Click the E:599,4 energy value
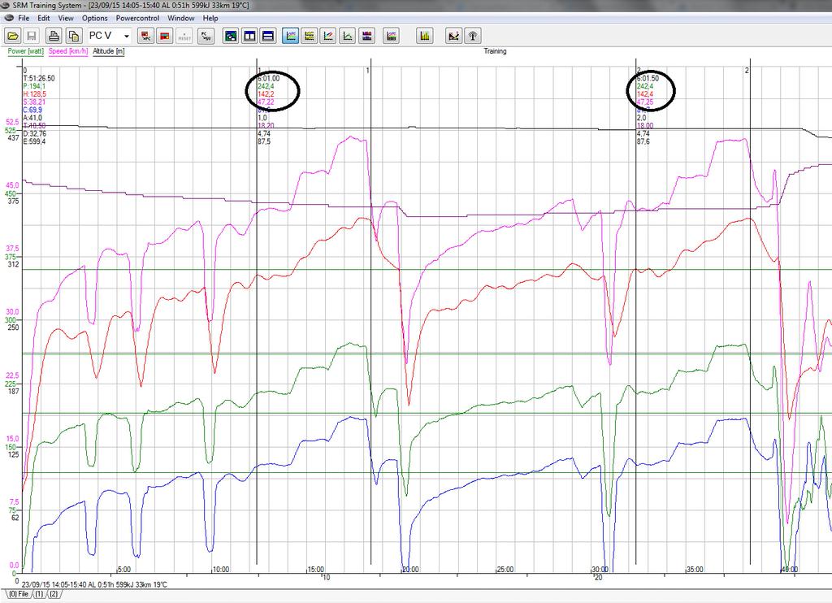Viewport: 832px width, 603px height. (x=34, y=141)
